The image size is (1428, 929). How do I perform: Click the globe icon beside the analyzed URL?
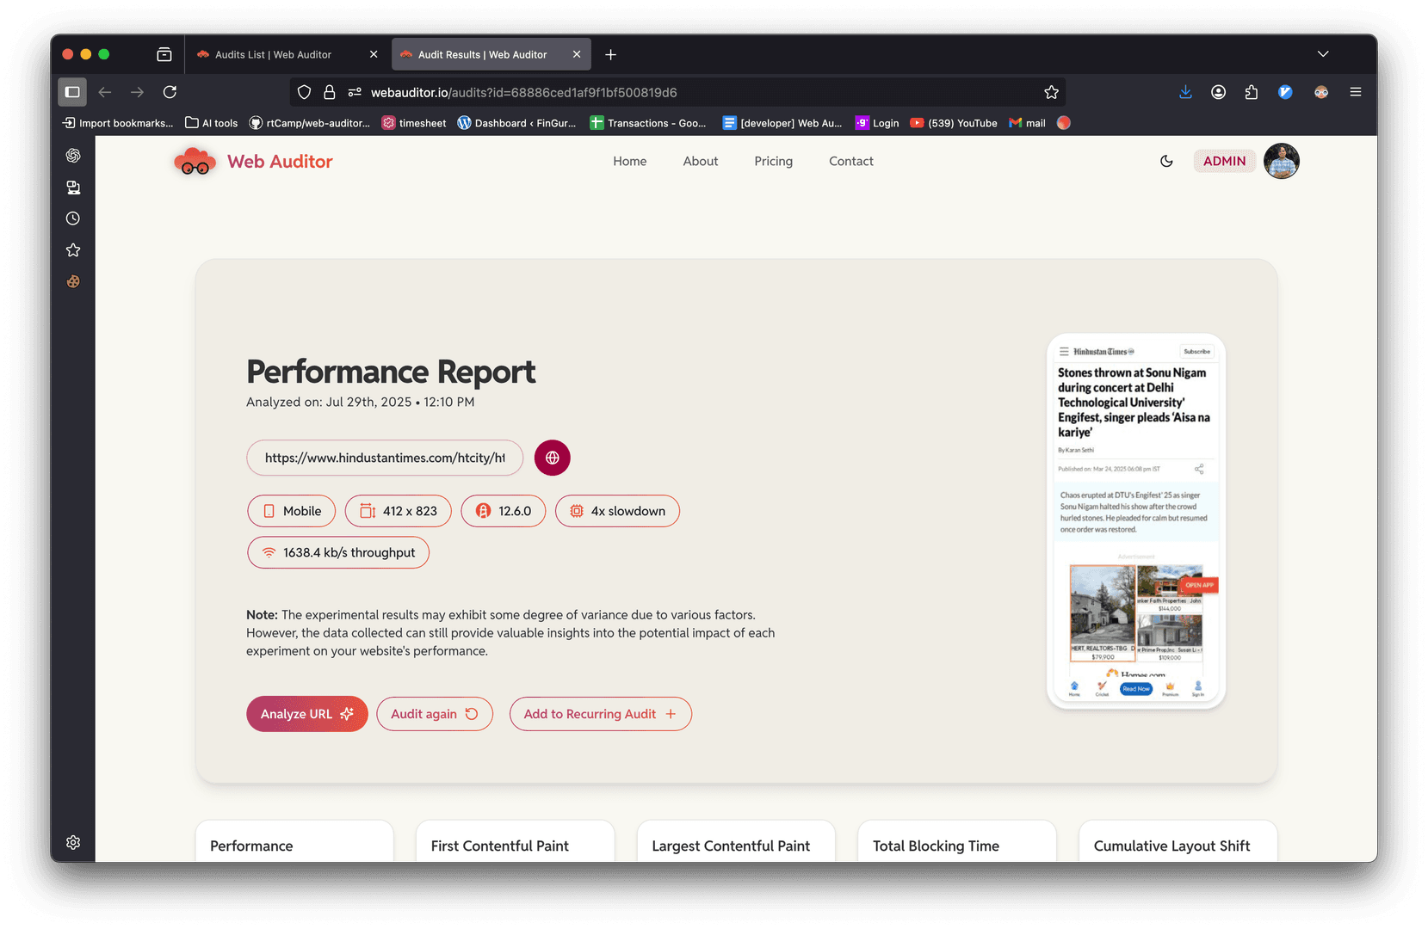coord(552,457)
